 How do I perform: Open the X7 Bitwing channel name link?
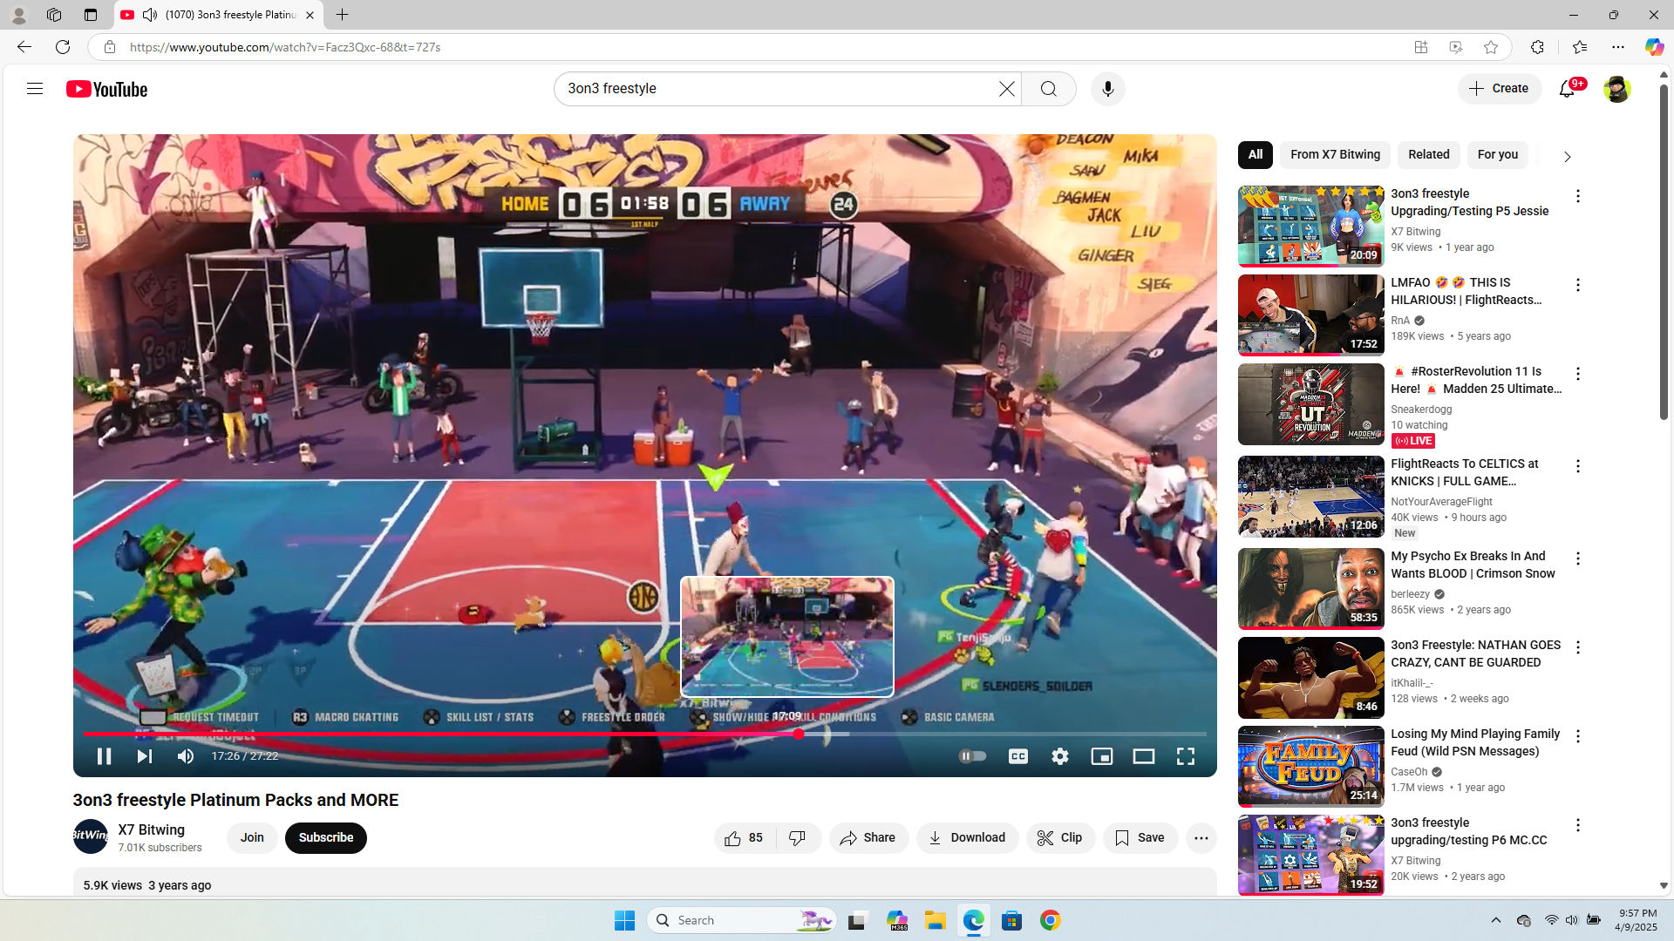(x=152, y=830)
